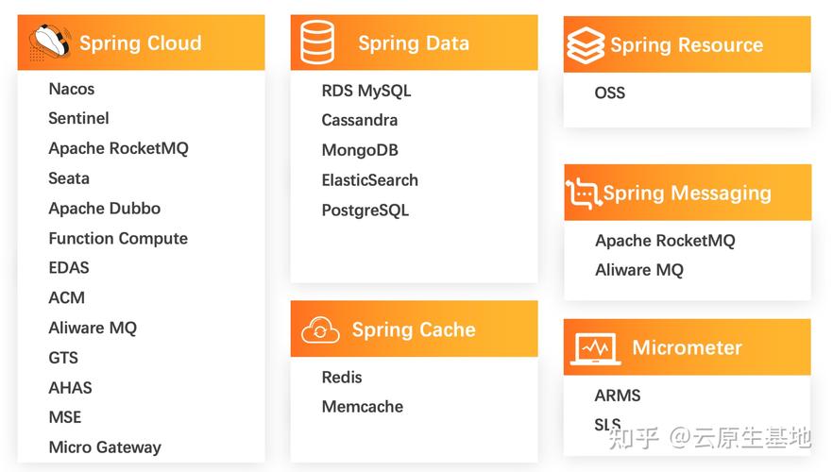Select the Spring Messaging header title
This screenshot has height=472, width=833.
point(687,194)
